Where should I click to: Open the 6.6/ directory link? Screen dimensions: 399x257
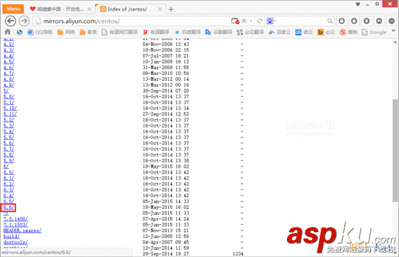9,207
